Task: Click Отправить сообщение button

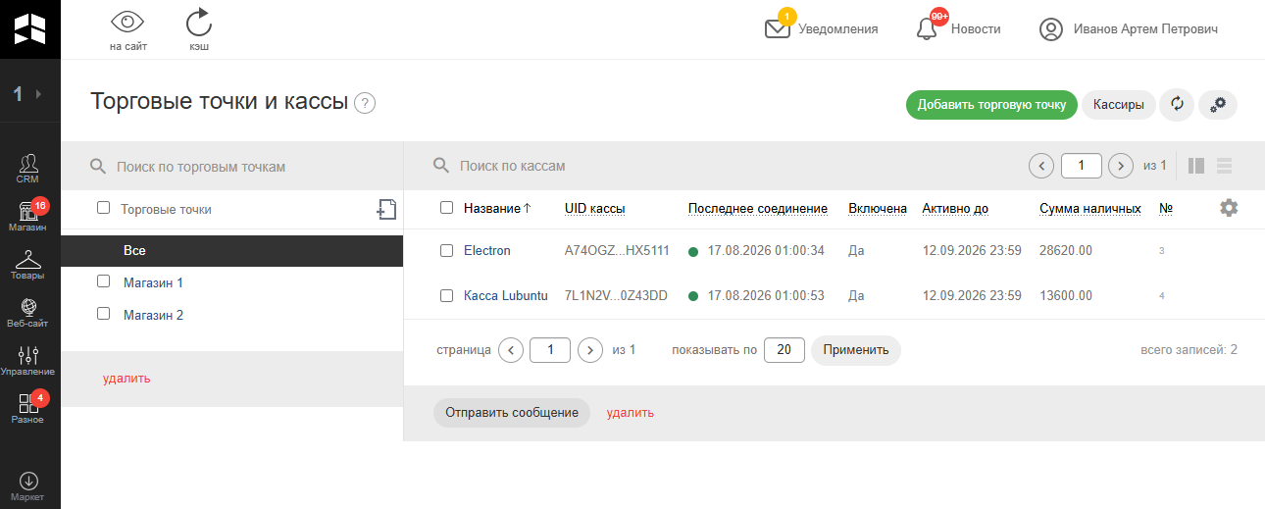Action: click(x=512, y=413)
